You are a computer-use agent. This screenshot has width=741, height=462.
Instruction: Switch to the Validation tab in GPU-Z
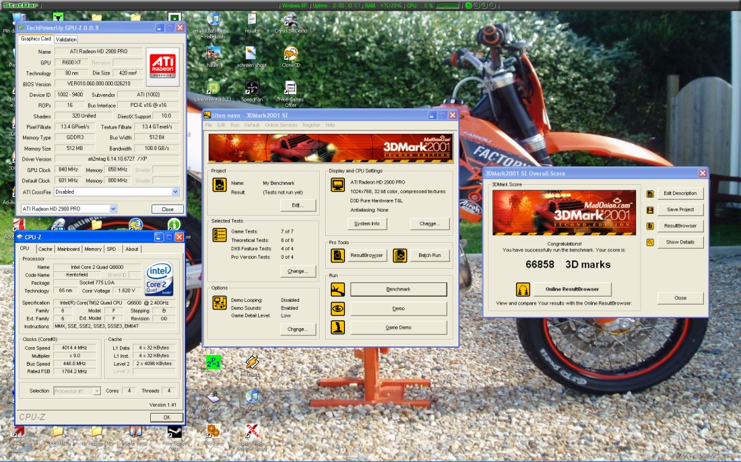tap(66, 40)
